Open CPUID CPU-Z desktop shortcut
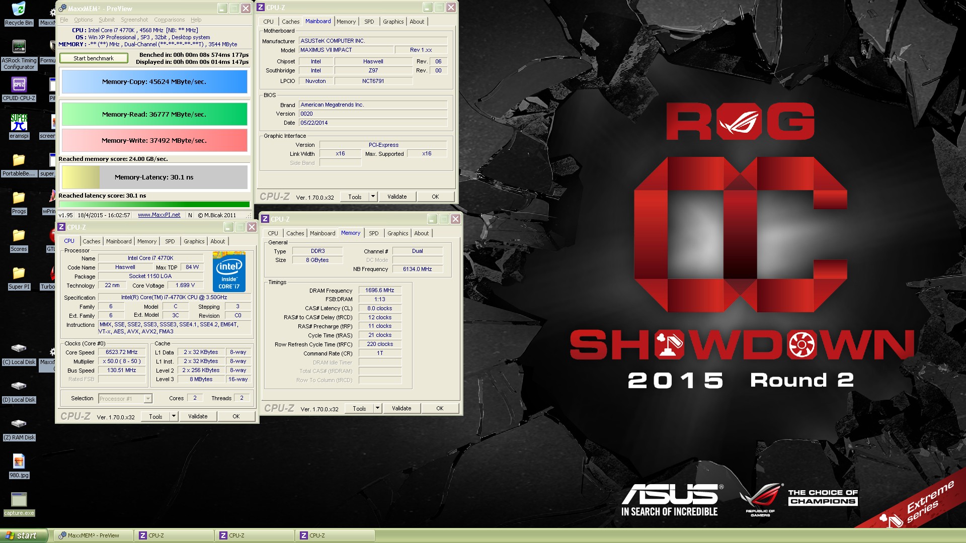 pos(19,89)
